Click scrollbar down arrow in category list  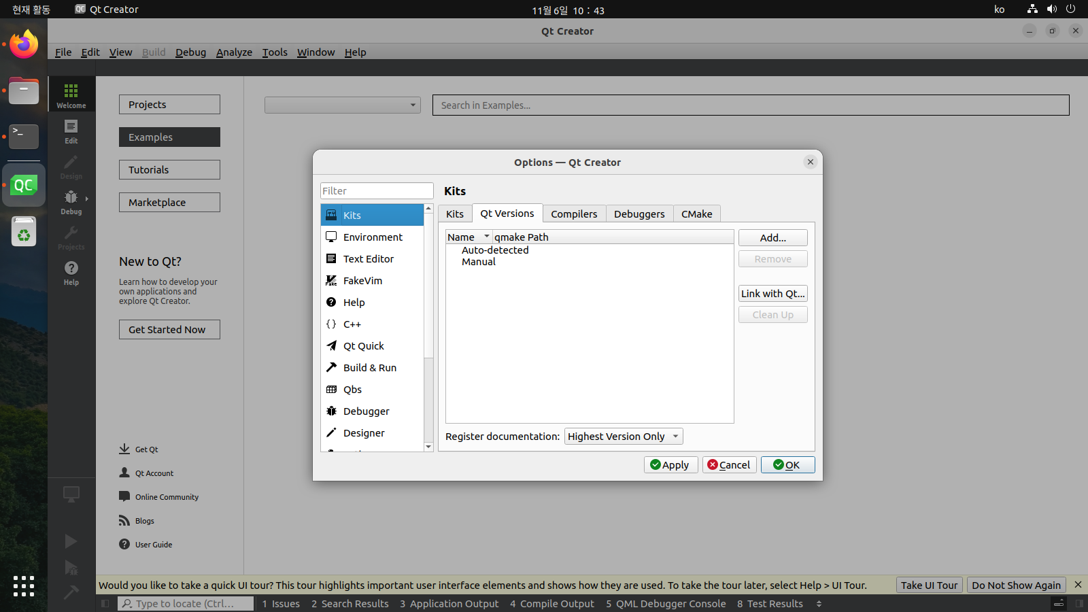click(428, 447)
